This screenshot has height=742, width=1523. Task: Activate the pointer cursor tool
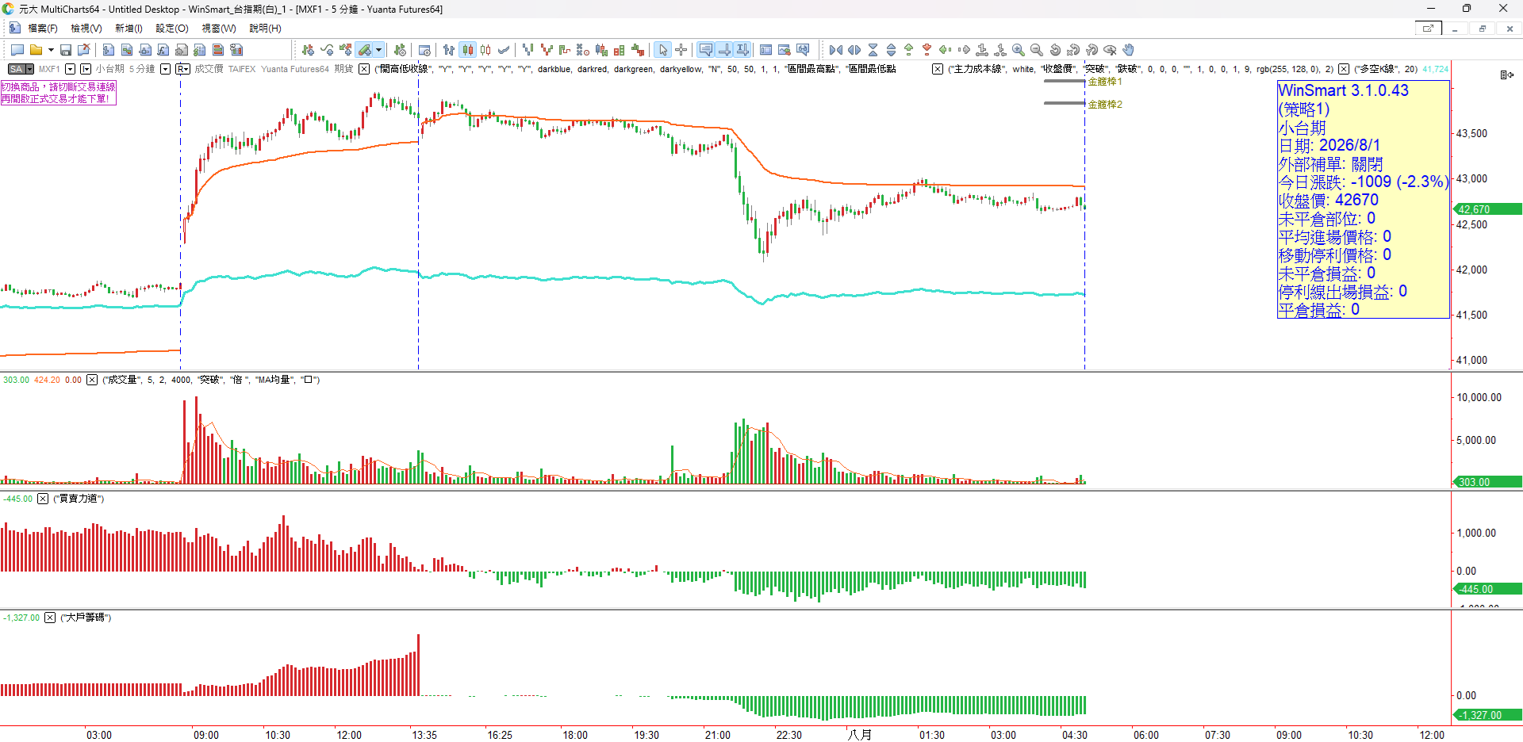663,50
